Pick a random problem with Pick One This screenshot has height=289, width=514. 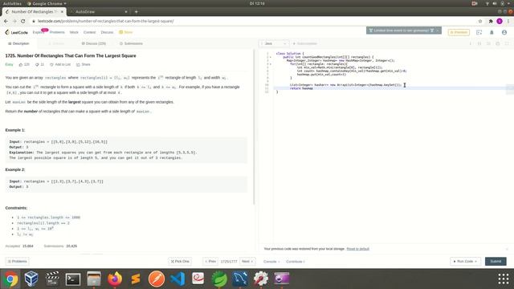(180, 262)
